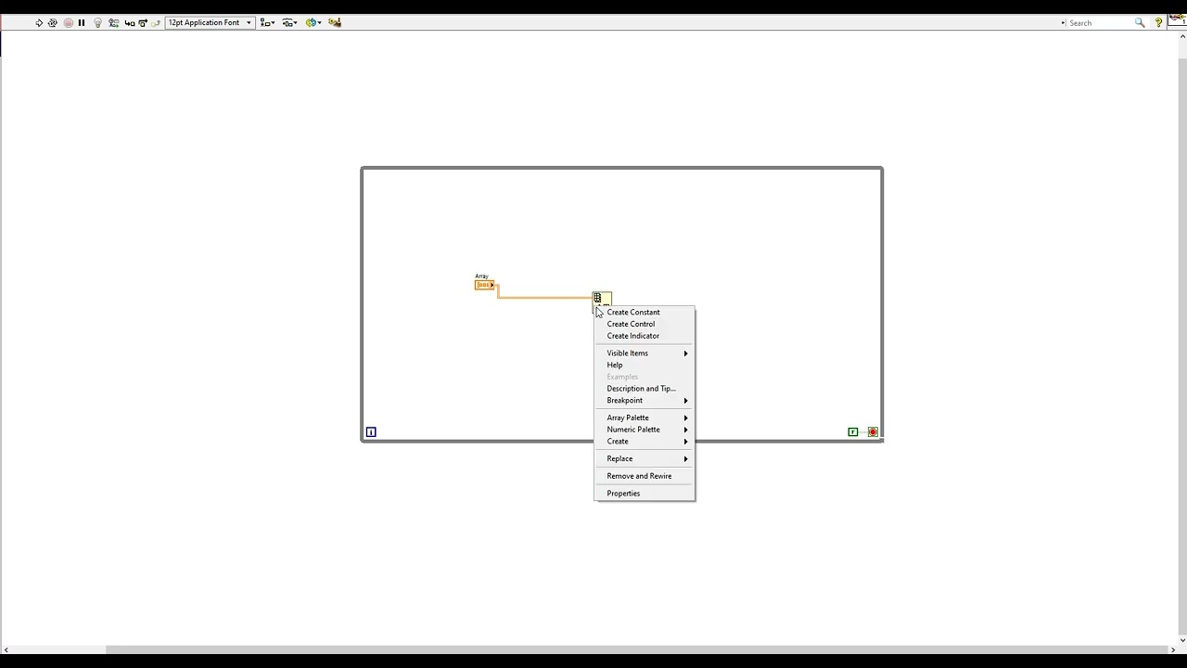Screen dimensions: 1187x668
Task: Open the Reorder dropdown
Action: 313,22
